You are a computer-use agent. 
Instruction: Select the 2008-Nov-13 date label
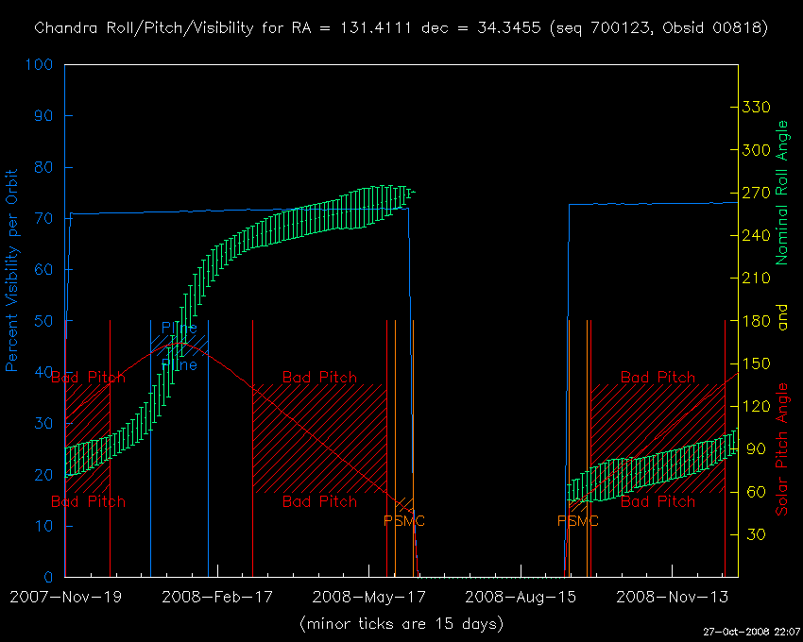pyautogui.click(x=671, y=597)
